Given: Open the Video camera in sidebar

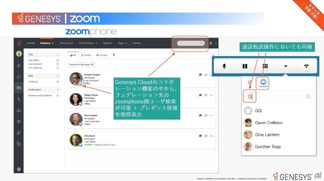Looking at the screenshot, I should [19, 88].
